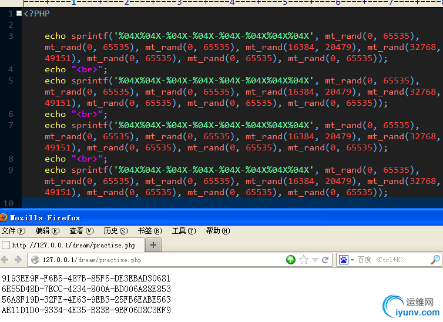Click echo "<br>" on line 4

click(76, 69)
